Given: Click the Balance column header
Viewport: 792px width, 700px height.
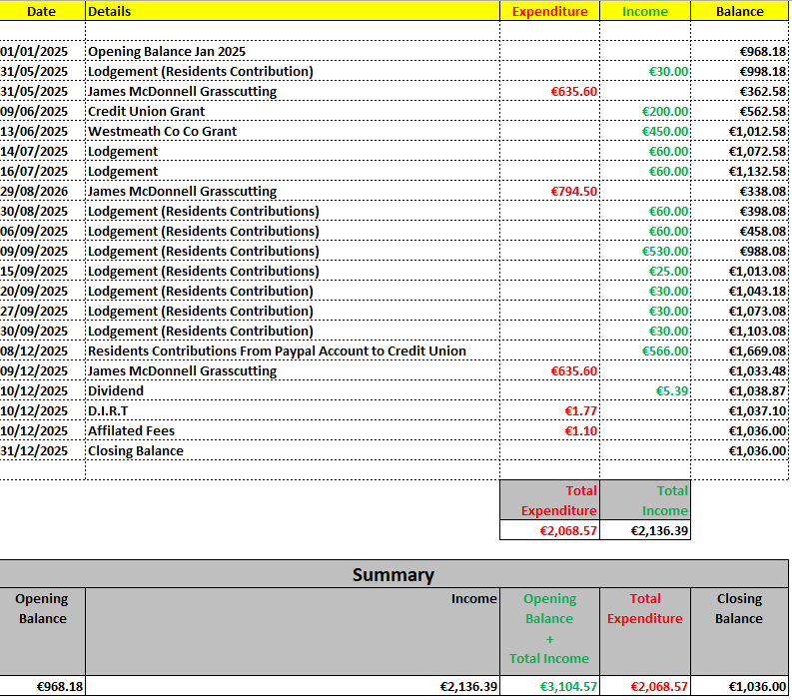Looking at the screenshot, I should point(740,11).
